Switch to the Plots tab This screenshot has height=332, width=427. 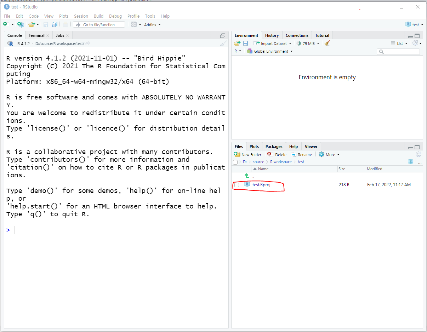(254, 147)
